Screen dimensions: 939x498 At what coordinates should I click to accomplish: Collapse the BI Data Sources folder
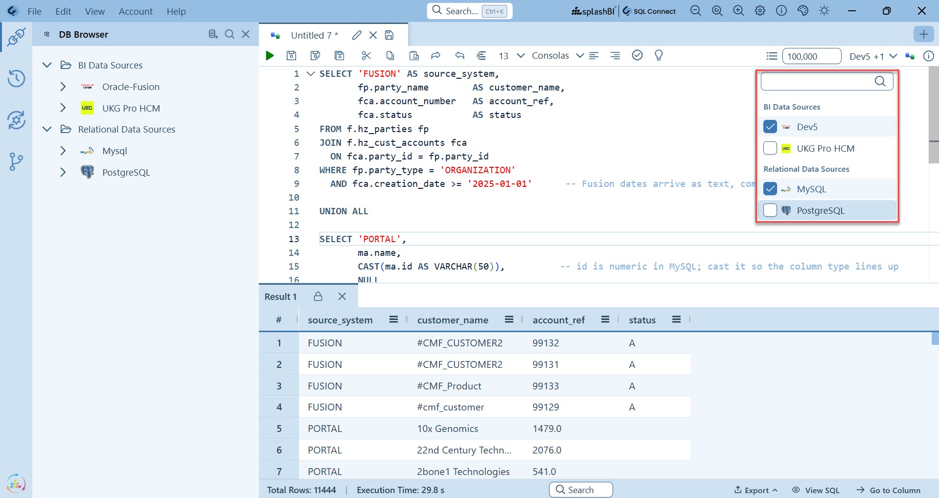pyautogui.click(x=47, y=65)
